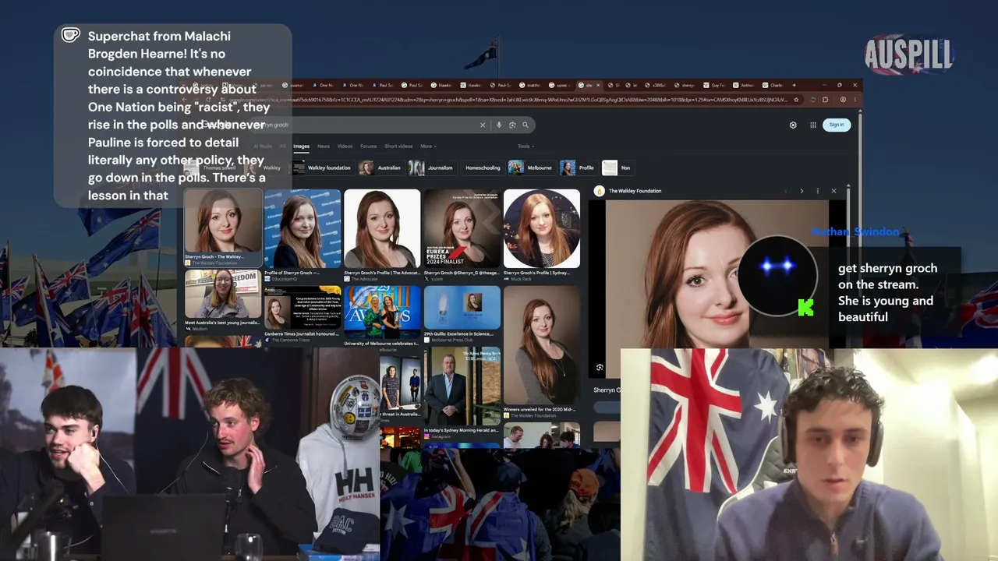Filter images by Australian chip
The height and width of the screenshot is (561, 998).
pos(380,168)
